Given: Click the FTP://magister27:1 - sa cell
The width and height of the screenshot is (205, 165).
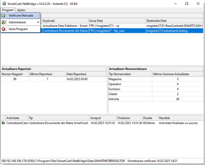Looking at the screenshot, I should (x=117, y=26).
